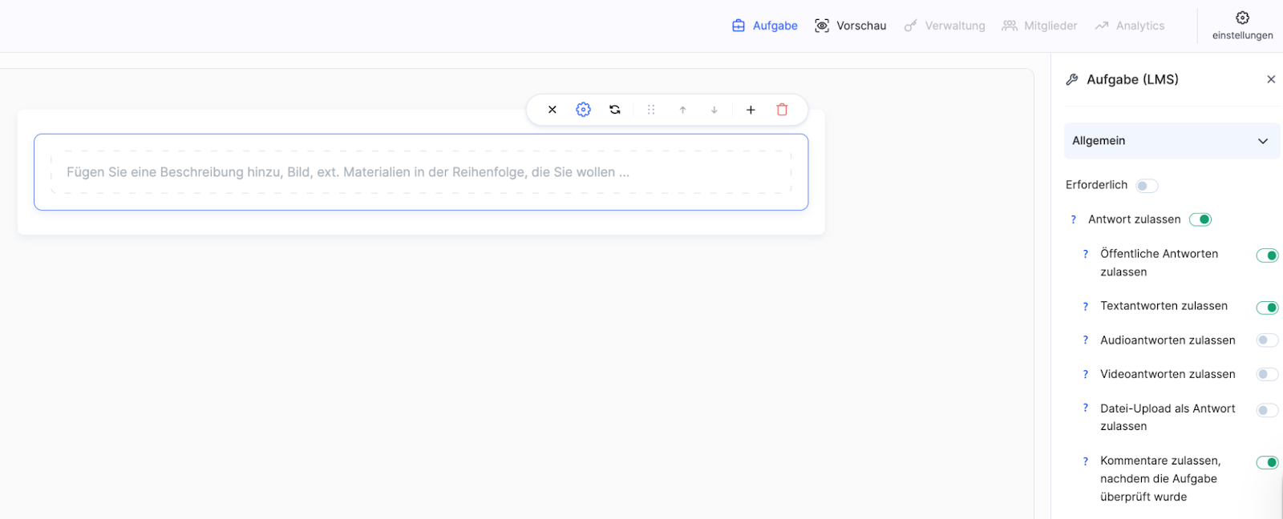Click the move block up arrow
This screenshot has width=1283, height=519.
(682, 110)
